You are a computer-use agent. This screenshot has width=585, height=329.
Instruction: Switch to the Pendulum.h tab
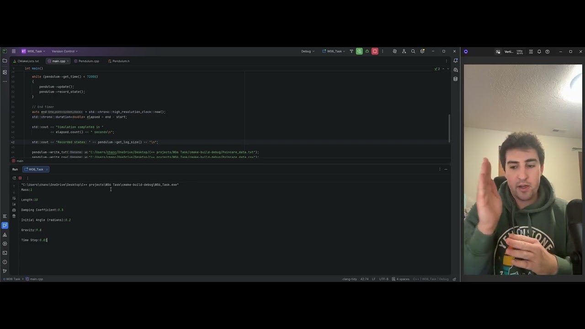point(119,61)
